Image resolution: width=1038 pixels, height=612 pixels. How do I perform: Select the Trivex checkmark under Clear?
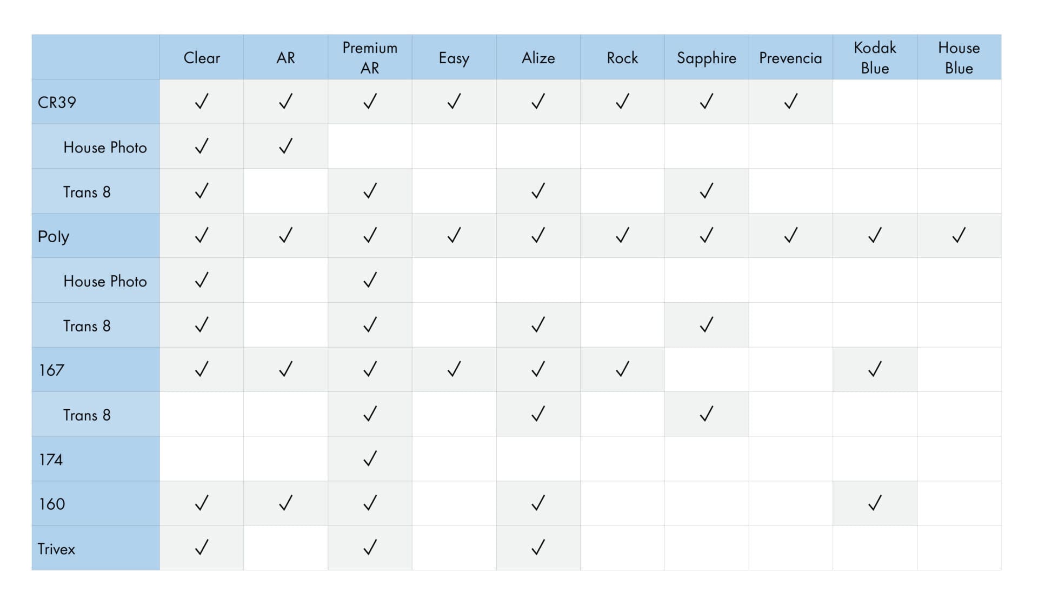[x=202, y=548]
